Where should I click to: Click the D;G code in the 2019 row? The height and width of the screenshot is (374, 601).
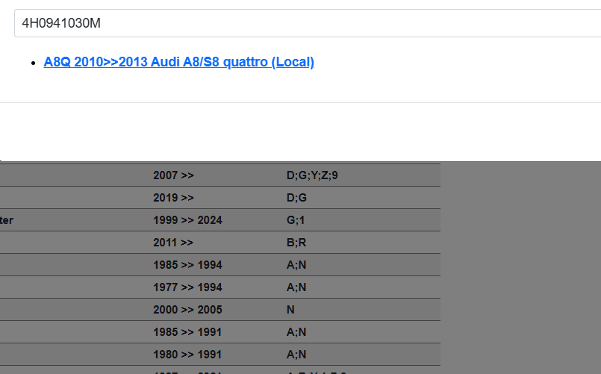click(x=296, y=198)
